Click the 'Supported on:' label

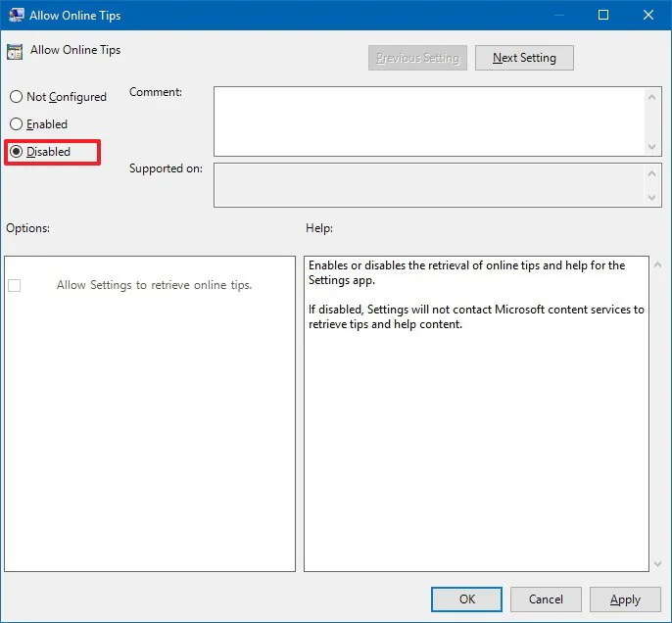tap(166, 168)
